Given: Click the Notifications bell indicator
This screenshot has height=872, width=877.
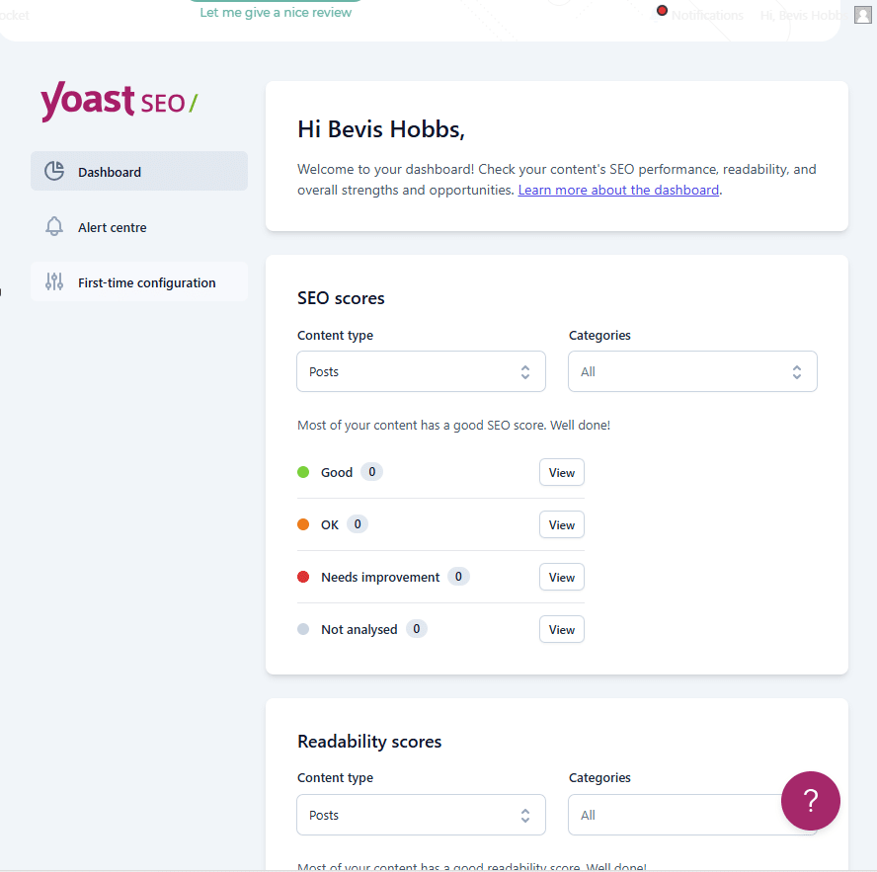Looking at the screenshot, I should click(x=662, y=10).
